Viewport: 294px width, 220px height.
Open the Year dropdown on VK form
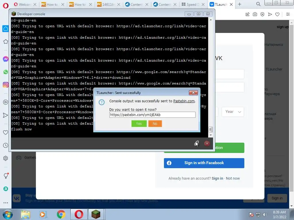point(233,112)
